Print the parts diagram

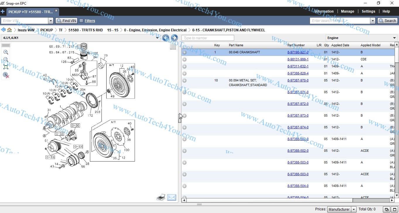tap(161, 197)
